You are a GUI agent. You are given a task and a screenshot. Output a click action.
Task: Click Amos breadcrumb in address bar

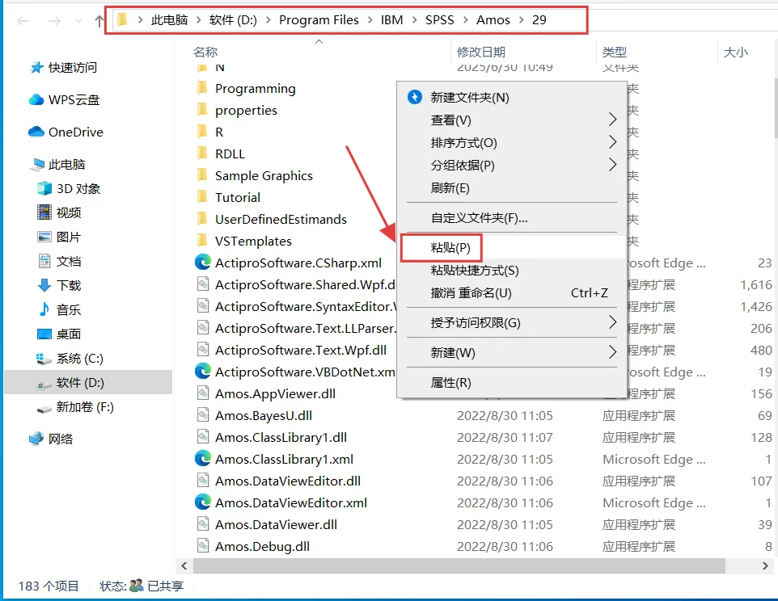[x=493, y=20]
